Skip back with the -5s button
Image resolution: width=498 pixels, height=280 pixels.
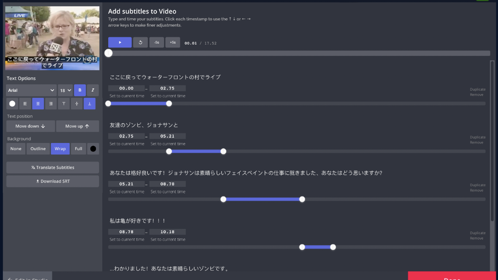tap(157, 42)
